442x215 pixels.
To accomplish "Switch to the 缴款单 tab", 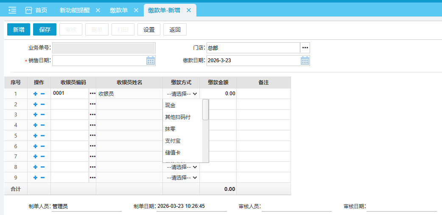I will coord(118,10).
